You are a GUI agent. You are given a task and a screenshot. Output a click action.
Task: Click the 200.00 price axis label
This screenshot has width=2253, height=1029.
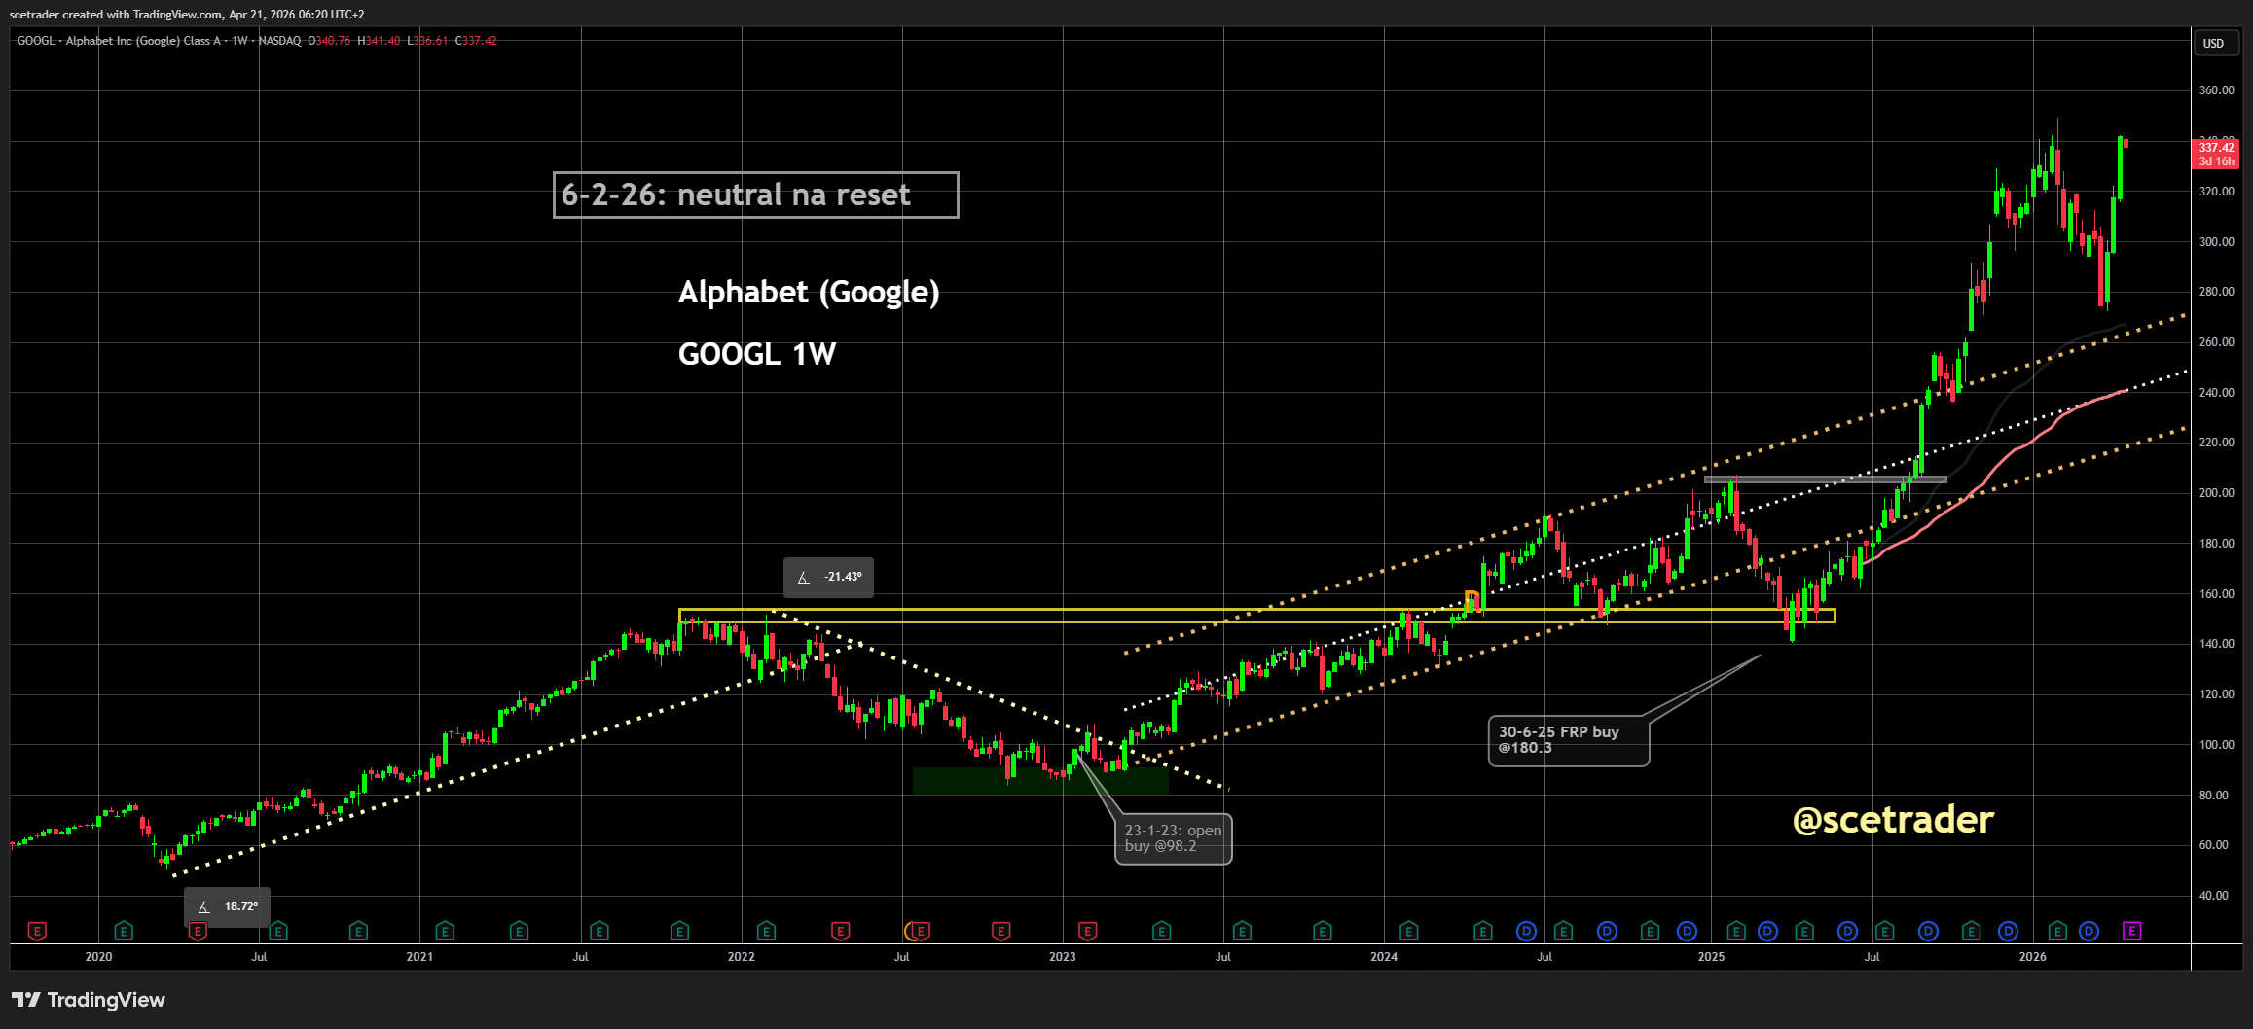pos(2216,493)
